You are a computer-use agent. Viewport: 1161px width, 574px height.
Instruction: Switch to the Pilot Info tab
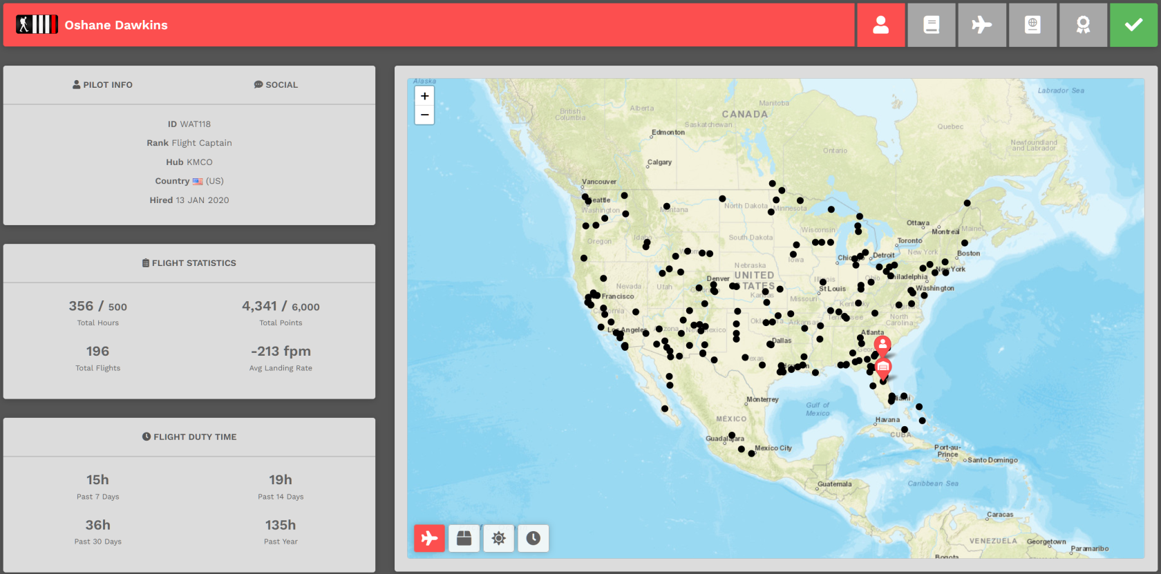point(102,85)
